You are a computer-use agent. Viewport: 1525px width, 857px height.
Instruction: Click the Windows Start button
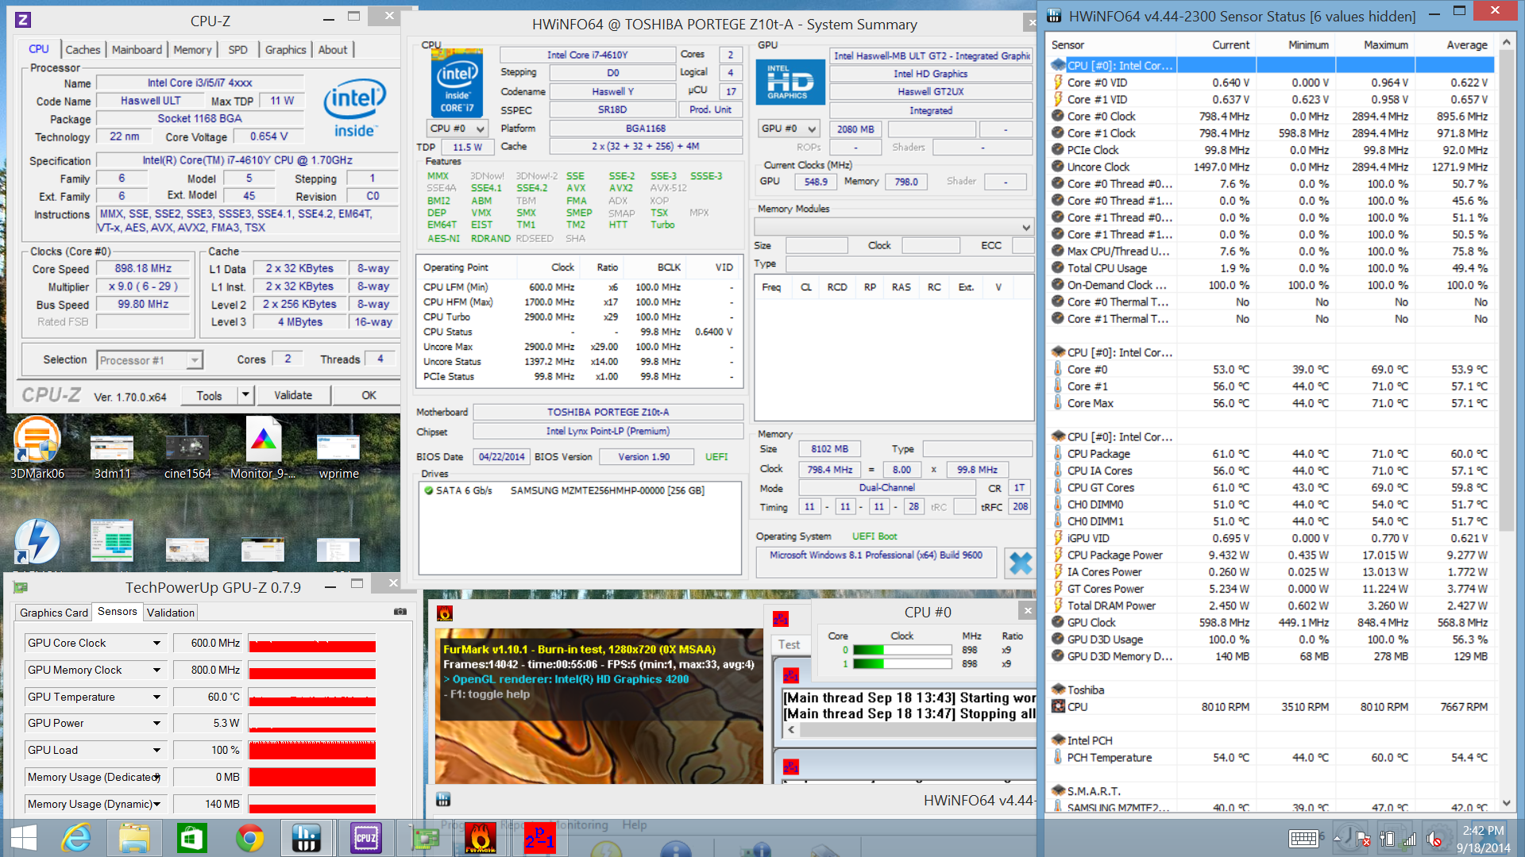coord(23,838)
